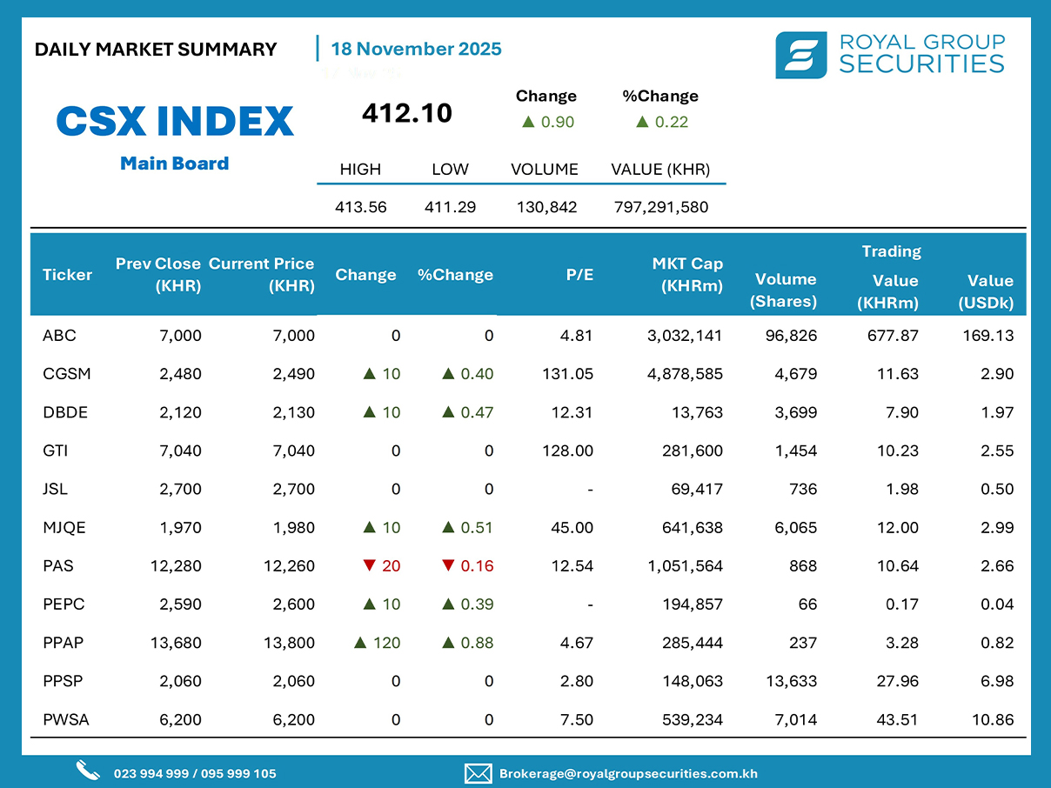
Task: Click the Brokerage email address link
Action: [x=627, y=773]
